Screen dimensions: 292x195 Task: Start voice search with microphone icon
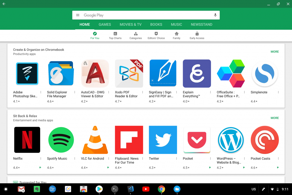coord(215,15)
